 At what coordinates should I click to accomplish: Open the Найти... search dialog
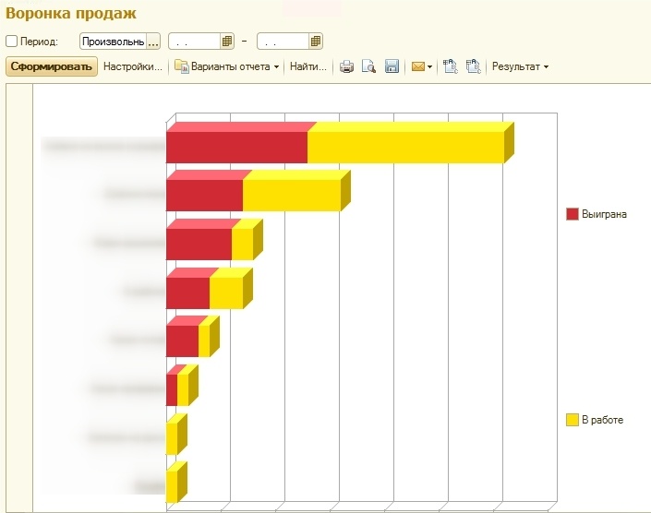click(x=308, y=66)
